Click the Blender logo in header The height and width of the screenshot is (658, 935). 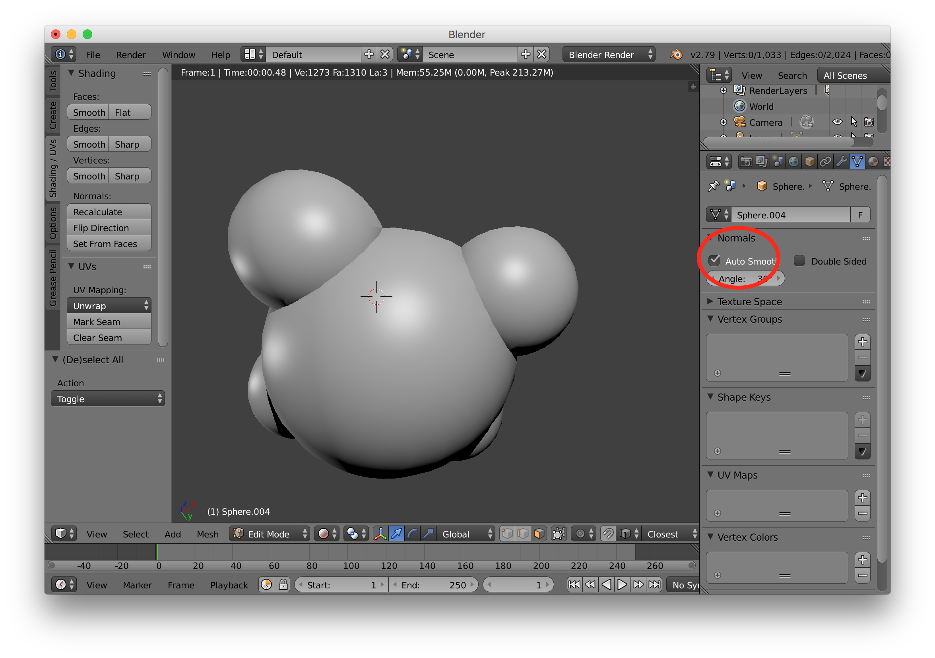(x=676, y=55)
